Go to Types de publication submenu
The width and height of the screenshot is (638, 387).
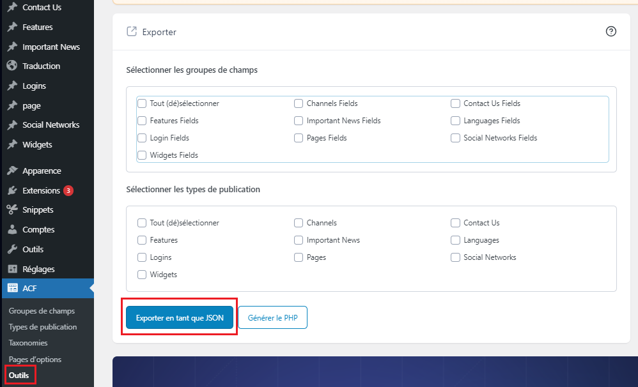click(x=43, y=327)
